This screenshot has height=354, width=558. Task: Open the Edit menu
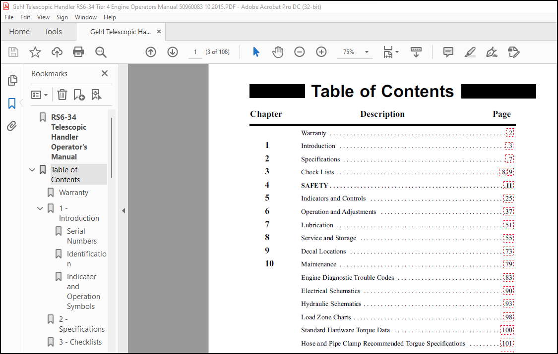[25, 17]
